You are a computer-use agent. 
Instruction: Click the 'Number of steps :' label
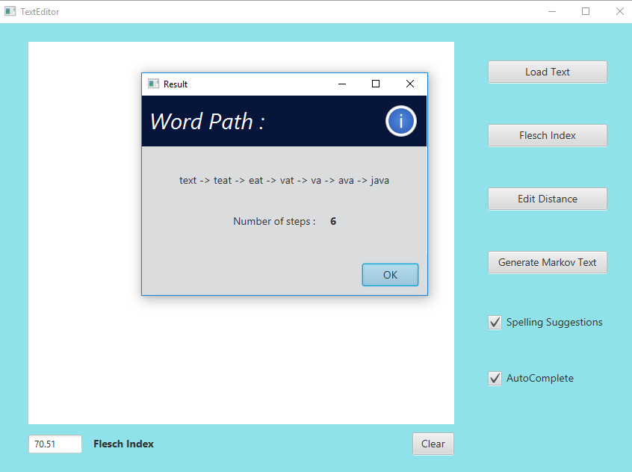tap(274, 221)
